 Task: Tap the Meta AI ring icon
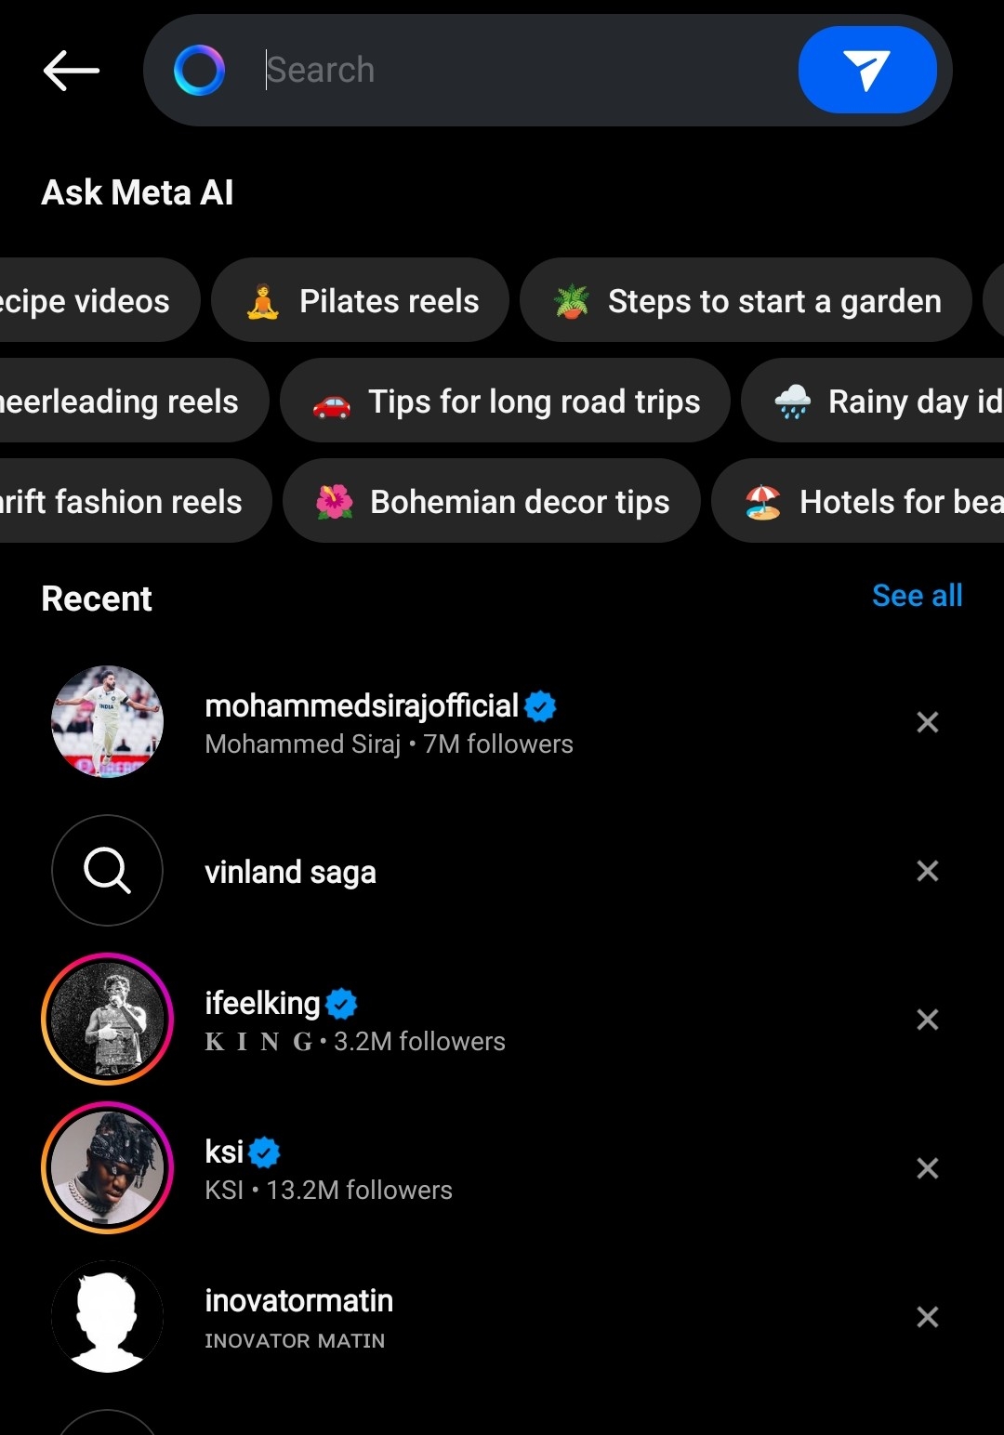200,71
